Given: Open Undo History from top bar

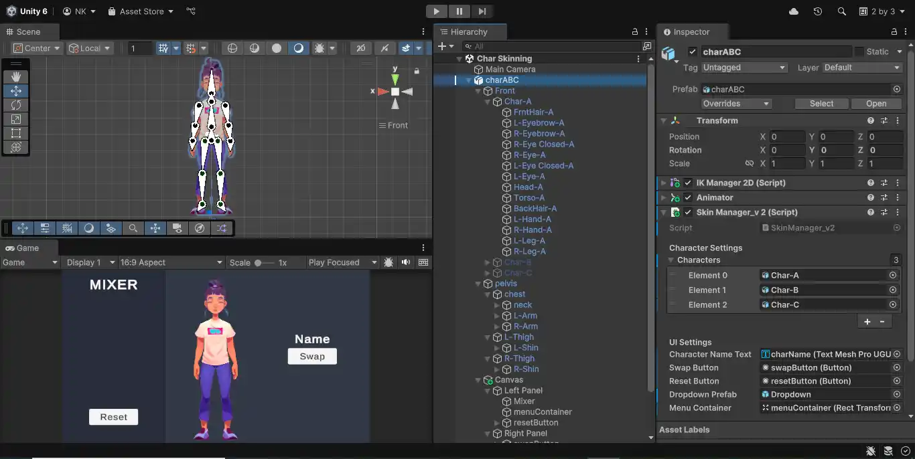Looking at the screenshot, I should (818, 11).
